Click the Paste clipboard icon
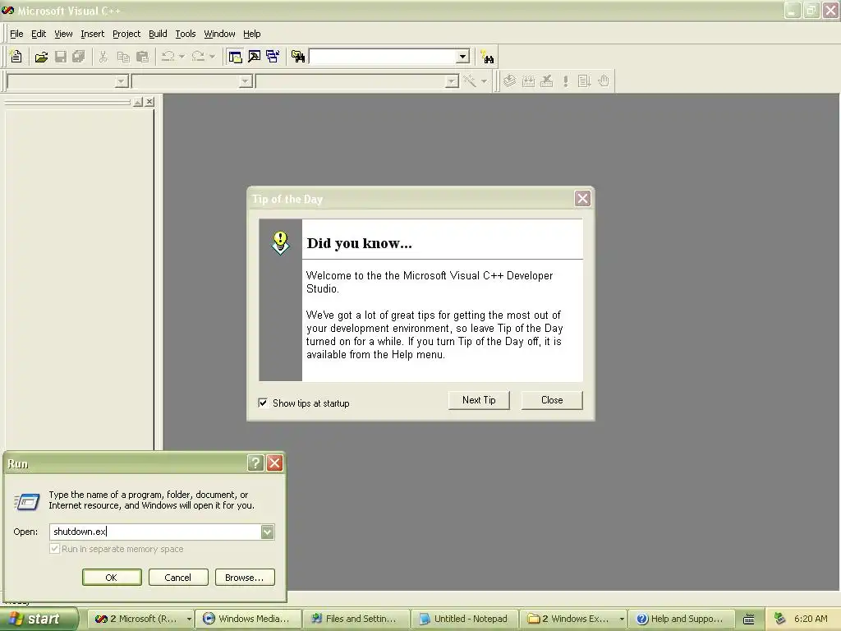The width and height of the screenshot is (841, 631). [x=143, y=57]
